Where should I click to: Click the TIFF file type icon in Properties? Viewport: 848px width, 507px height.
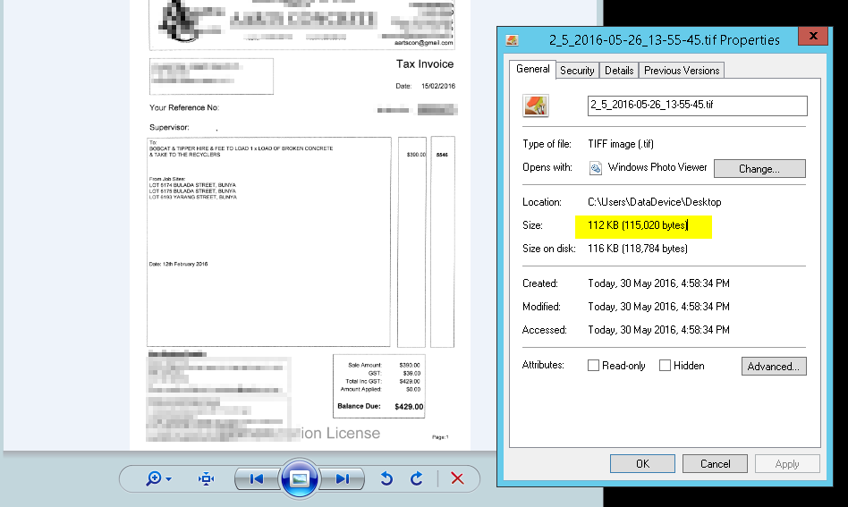[x=536, y=106]
